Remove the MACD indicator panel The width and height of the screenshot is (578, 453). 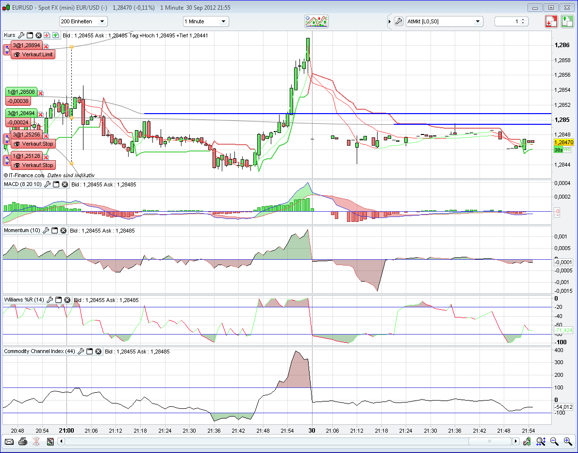click(65, 185)
